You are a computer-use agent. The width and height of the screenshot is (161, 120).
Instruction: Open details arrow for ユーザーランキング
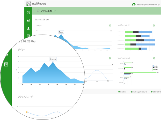coord(154,25)
